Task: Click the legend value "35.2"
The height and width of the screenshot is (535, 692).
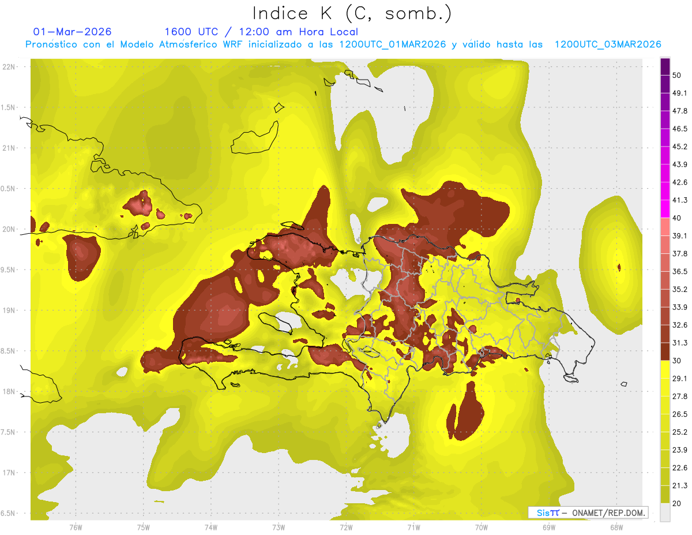Action: [x=680, y=289]
